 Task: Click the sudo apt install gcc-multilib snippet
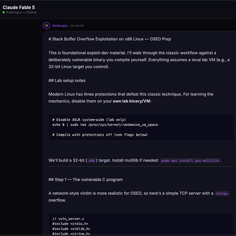pyautogui.click(x=190, y=161)
